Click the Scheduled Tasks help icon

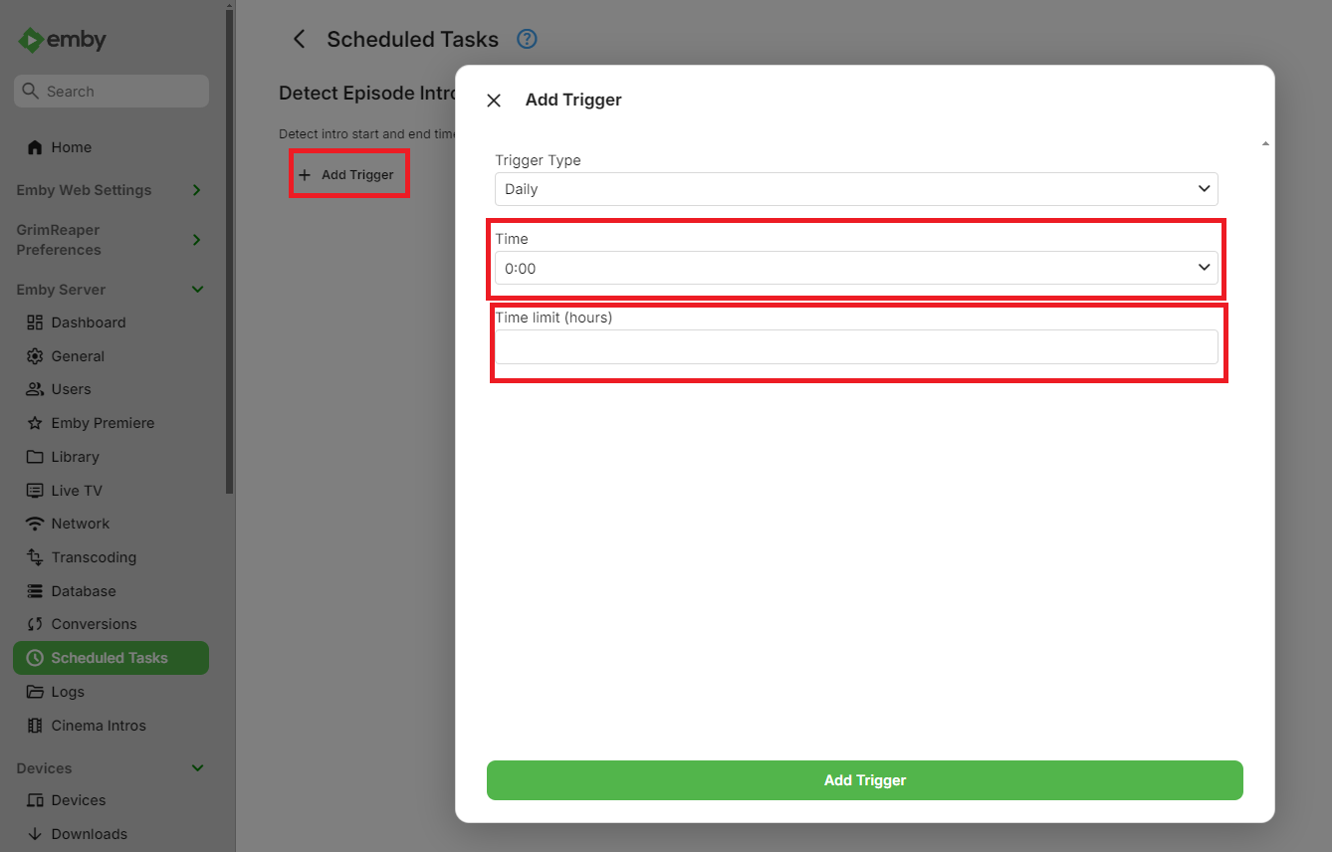[527, 40]
